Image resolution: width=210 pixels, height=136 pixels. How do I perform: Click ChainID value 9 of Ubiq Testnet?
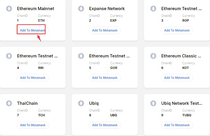tap(162, 115)
